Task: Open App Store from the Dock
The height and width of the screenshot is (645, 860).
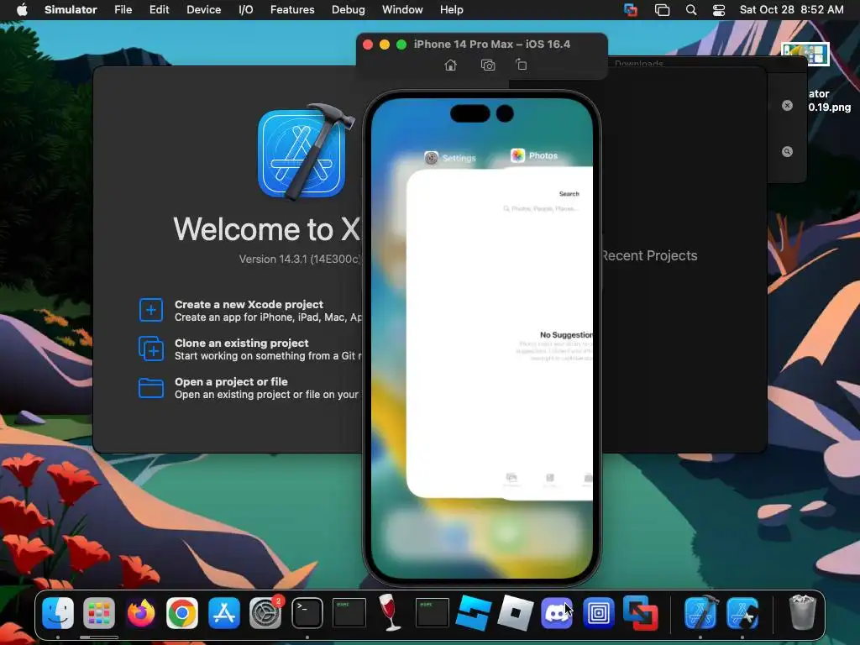Action: [223, 612]
